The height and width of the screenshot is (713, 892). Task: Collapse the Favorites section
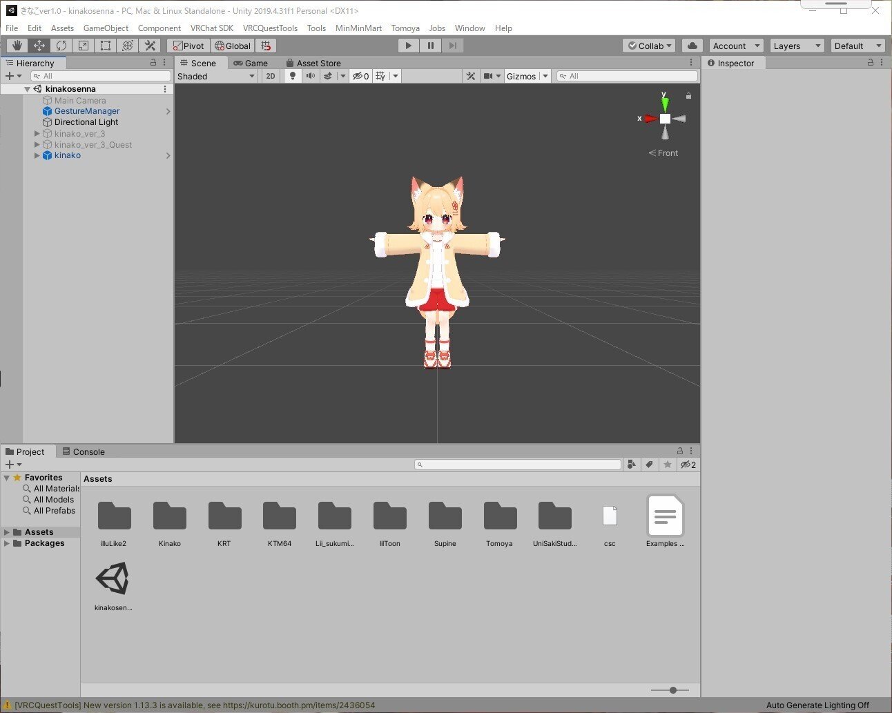tap(7, 478)
